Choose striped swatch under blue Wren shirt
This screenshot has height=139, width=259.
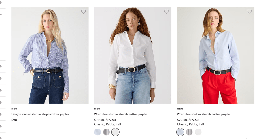(189, 132)
